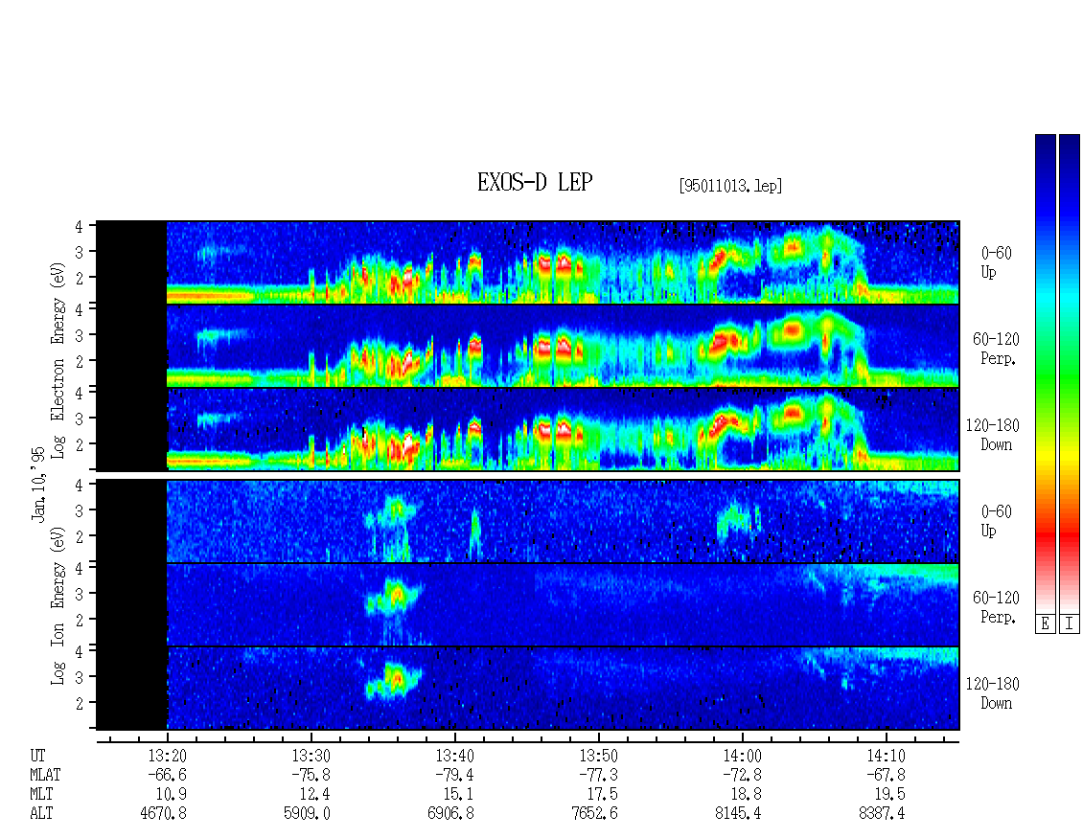Click the MLT value 10.9
The height and width of the screenshot is (838, 1083).
click(172, 795)
